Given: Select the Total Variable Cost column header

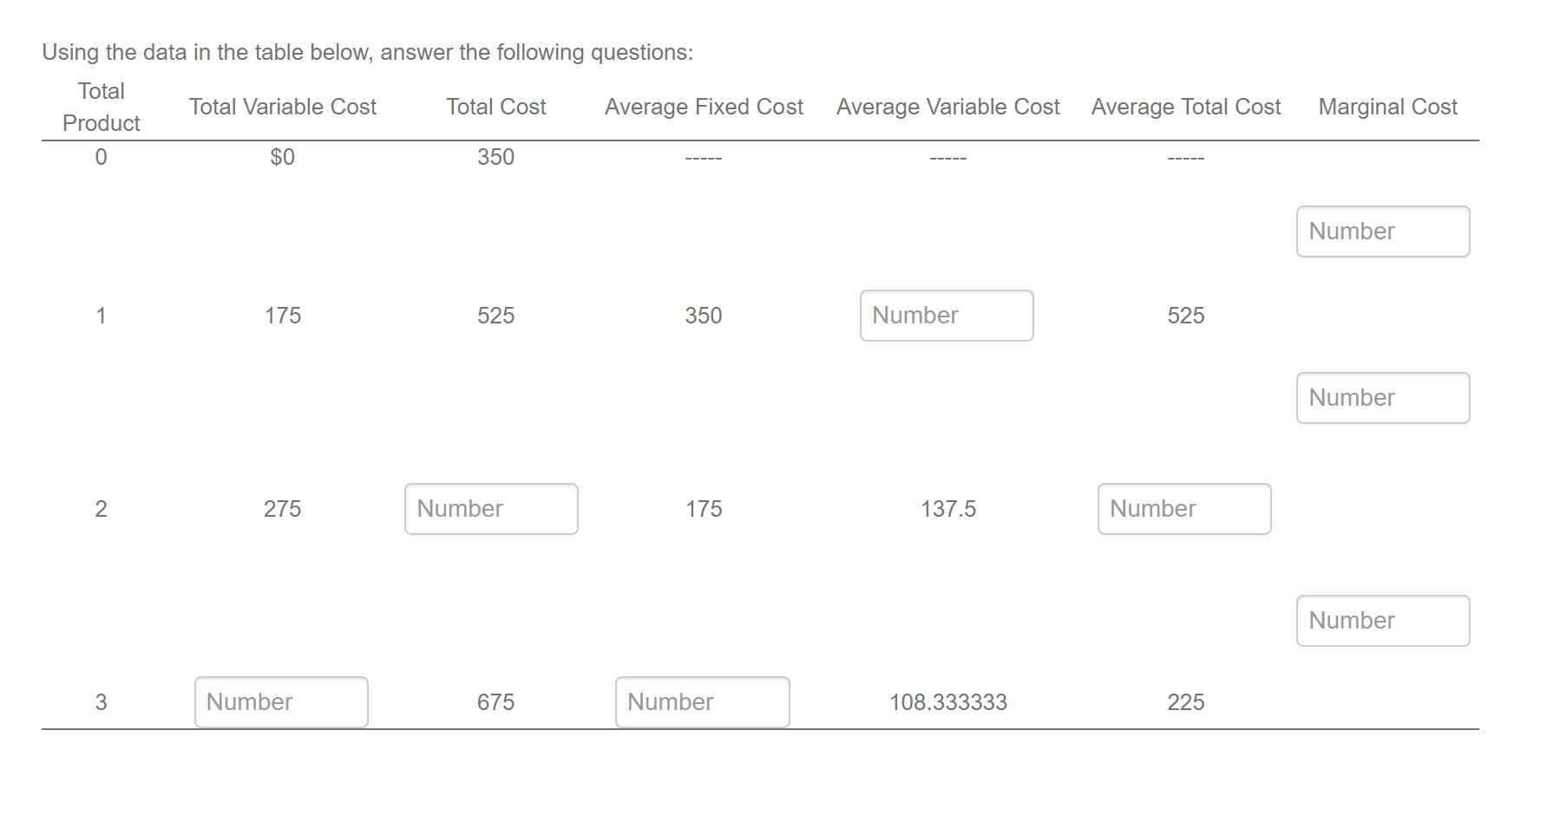Looking at the screenshot, I should pos(283,107).
